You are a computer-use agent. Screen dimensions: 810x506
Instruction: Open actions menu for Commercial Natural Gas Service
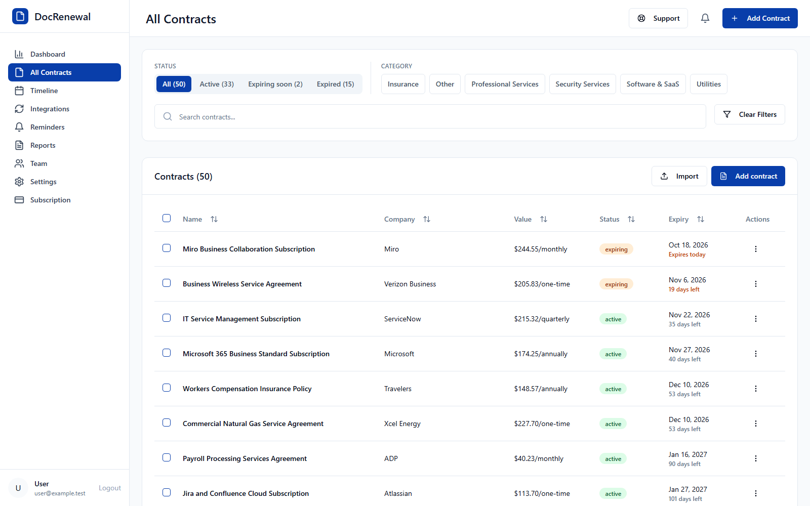click(756, 424)
